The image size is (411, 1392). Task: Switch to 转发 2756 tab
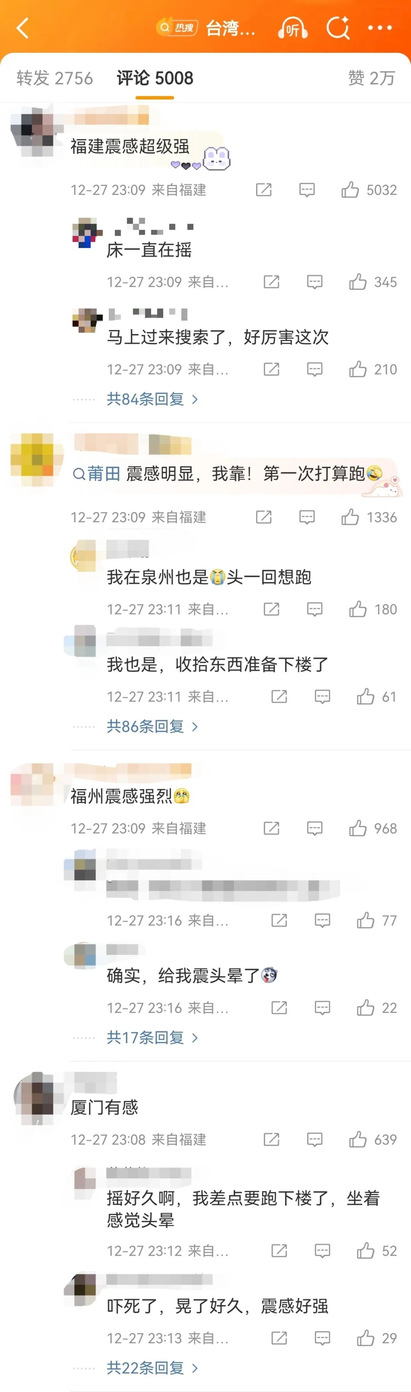click(54, 78)
